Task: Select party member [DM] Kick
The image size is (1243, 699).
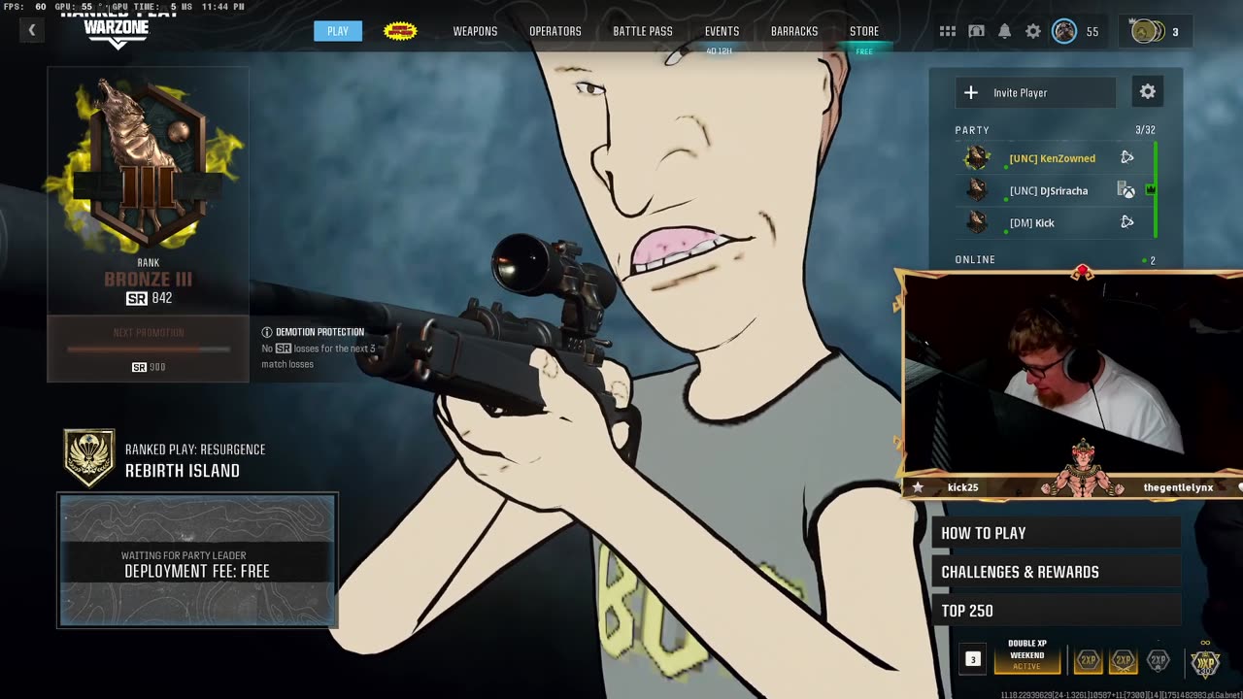Action: [x=1032, y=222]
